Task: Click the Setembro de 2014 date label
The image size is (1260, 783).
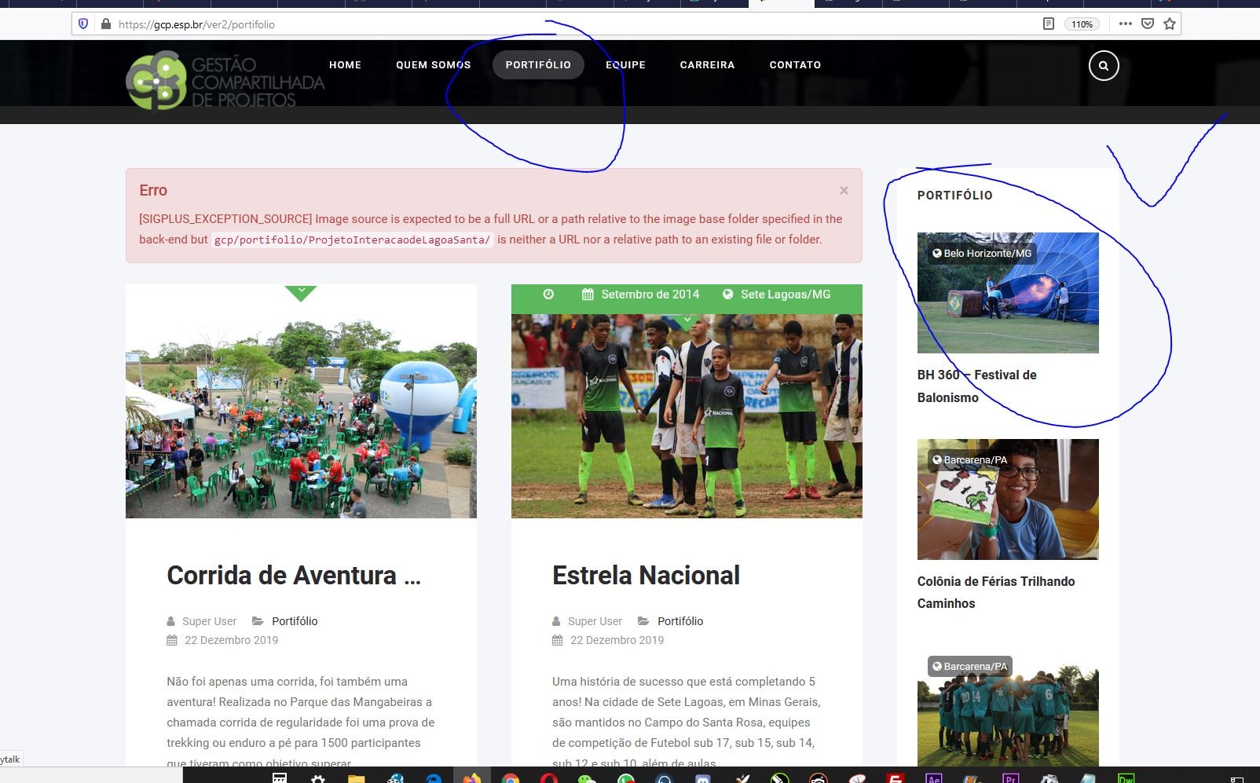Action: [650, 295]
